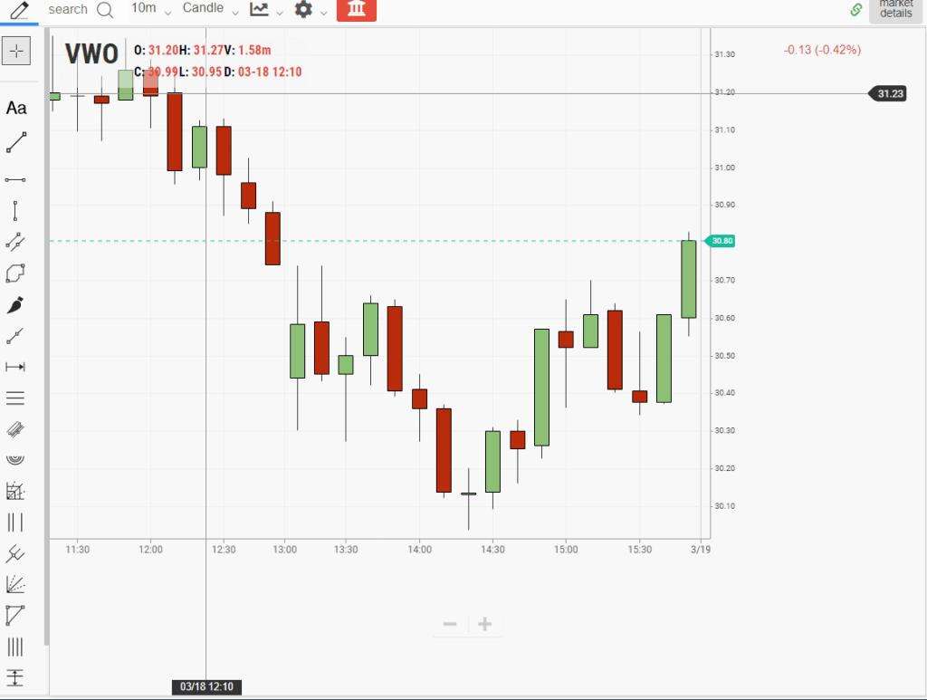Select the crosshair cursor tool

[15, 52]
